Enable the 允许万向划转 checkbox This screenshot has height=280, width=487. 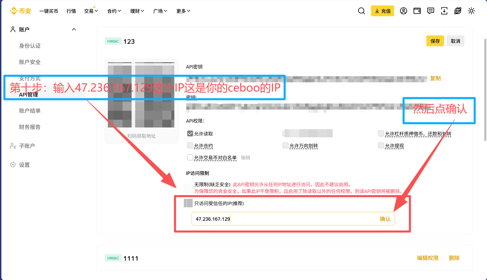point(285,146)
